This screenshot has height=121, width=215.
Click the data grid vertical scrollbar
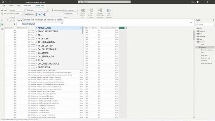pyautogui.click(x=194, y=35)
